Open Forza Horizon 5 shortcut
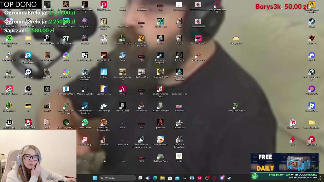The height and width of the screenshot is (182, 324). click(198, 40)
